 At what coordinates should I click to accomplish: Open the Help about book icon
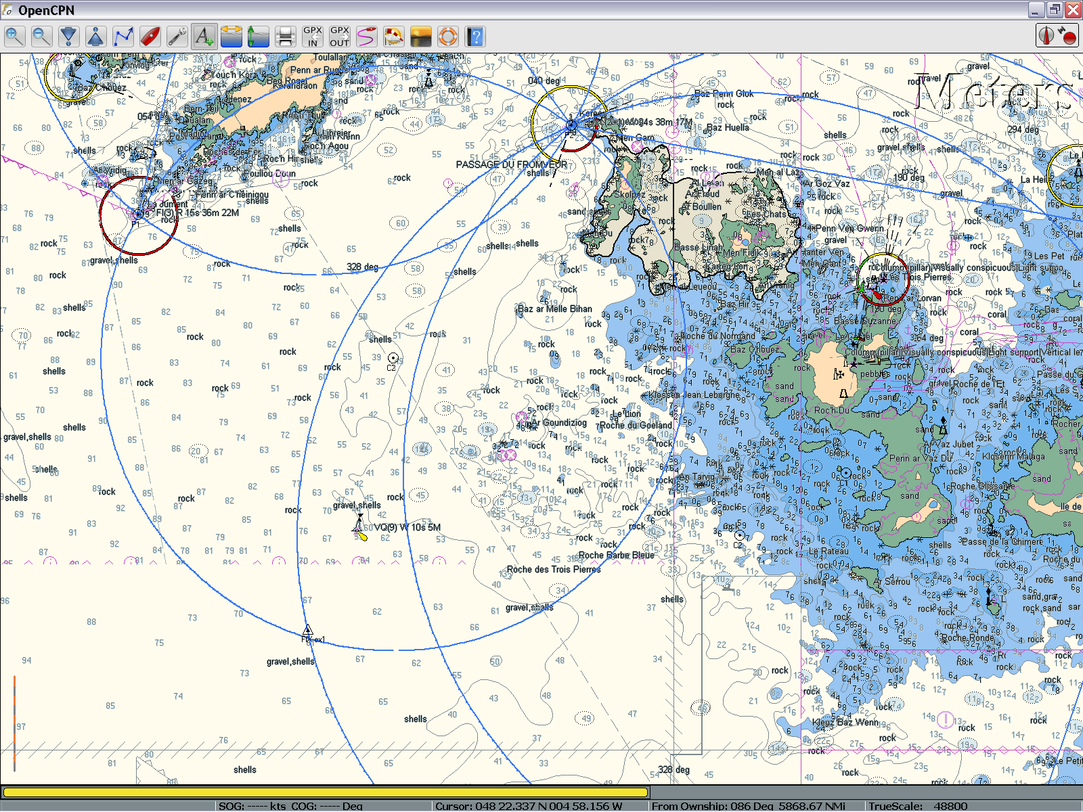pos(475,36)
